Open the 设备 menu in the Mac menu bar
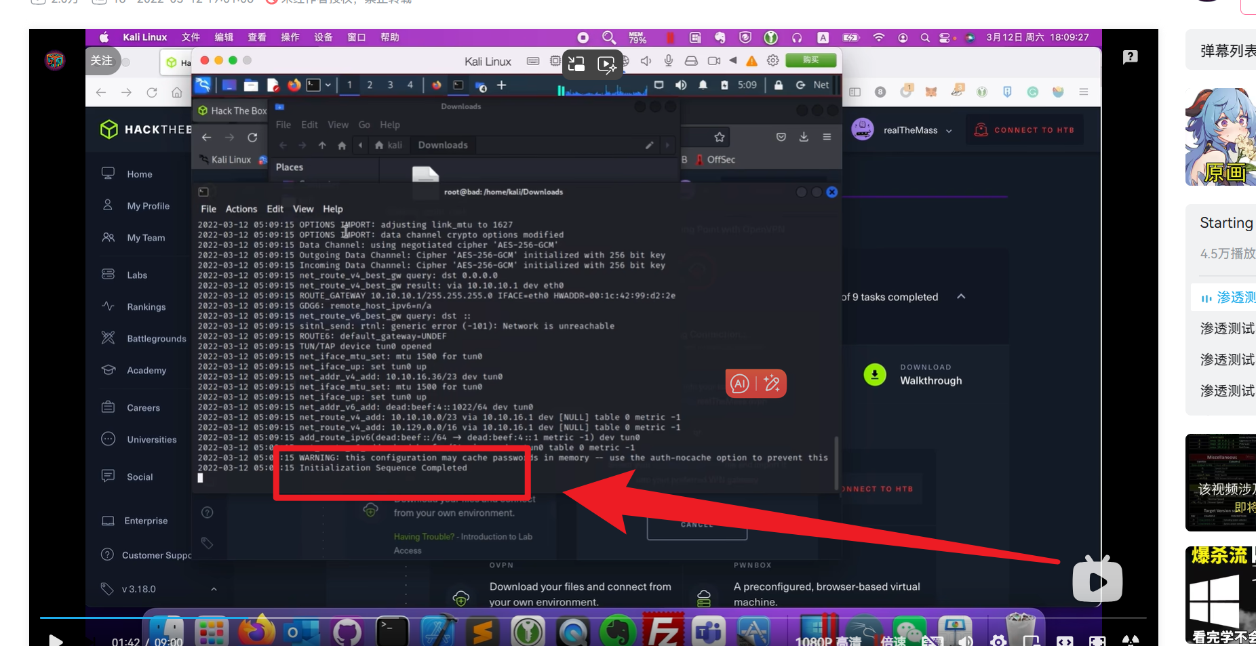Screen dimensions: 1256x646 323,37
